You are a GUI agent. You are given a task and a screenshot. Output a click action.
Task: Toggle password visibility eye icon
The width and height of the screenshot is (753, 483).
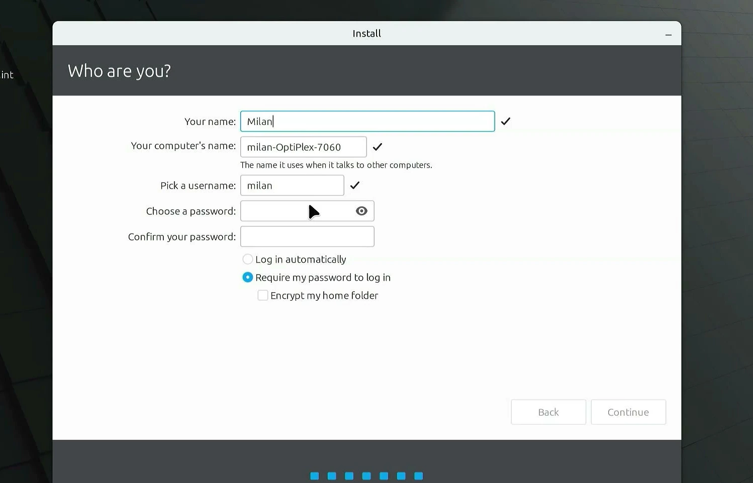(x=361, y=211)
